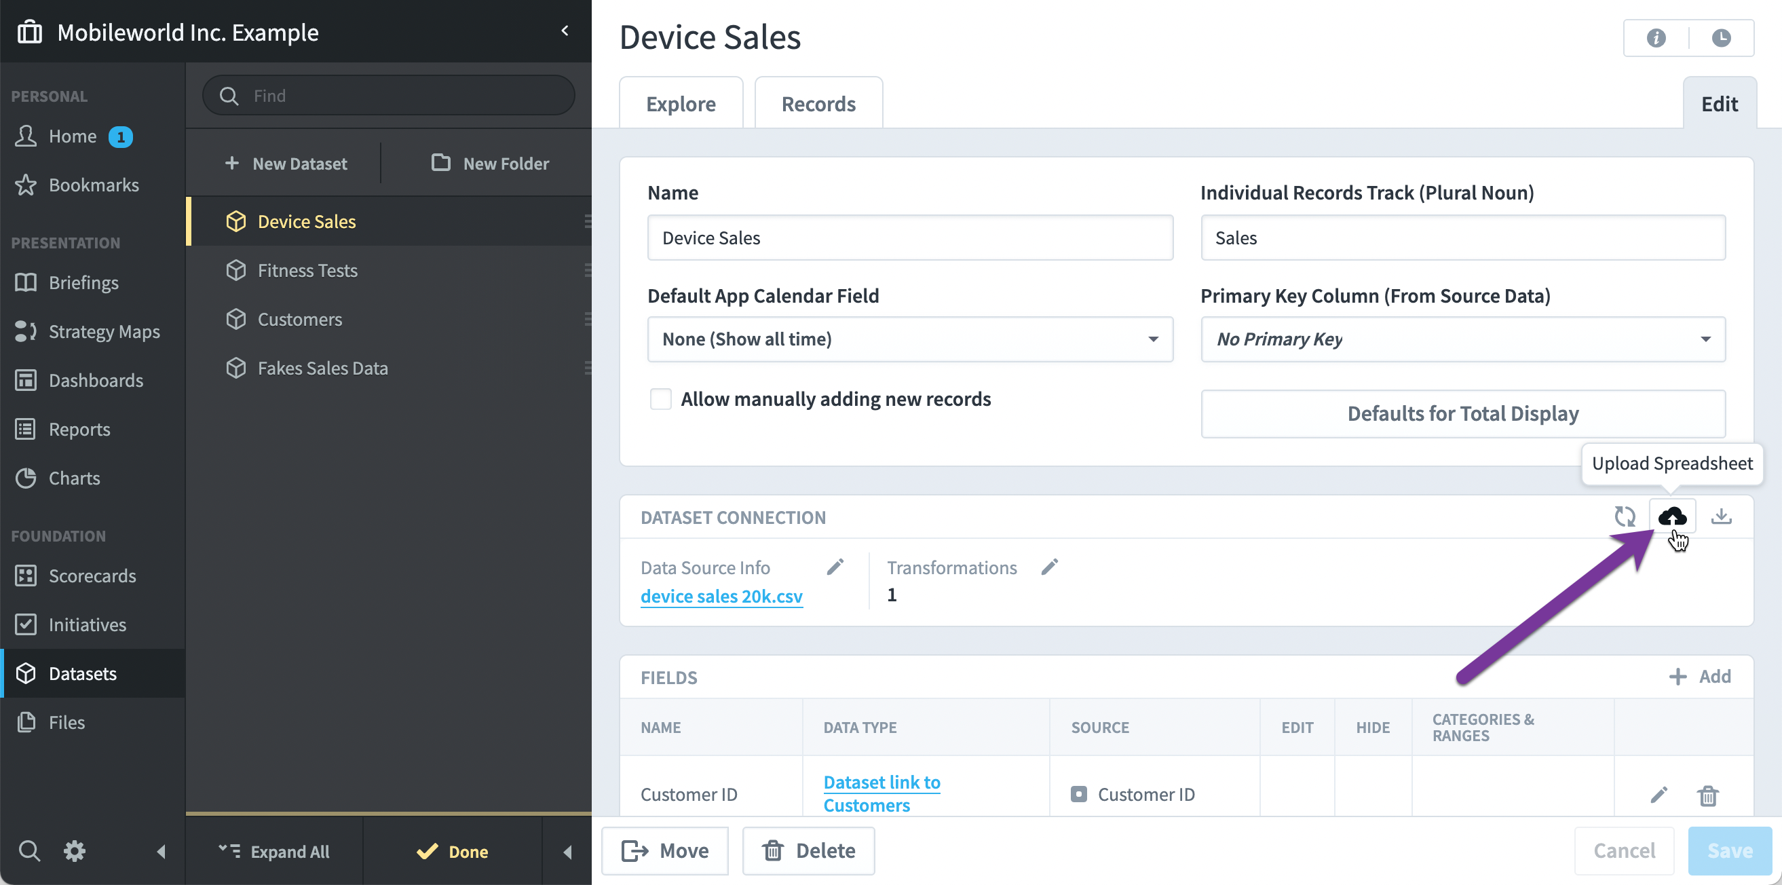Open settings gear in bottom sidebar
The height and width of the screenshot is (885, 1782).
pos(75,850)
